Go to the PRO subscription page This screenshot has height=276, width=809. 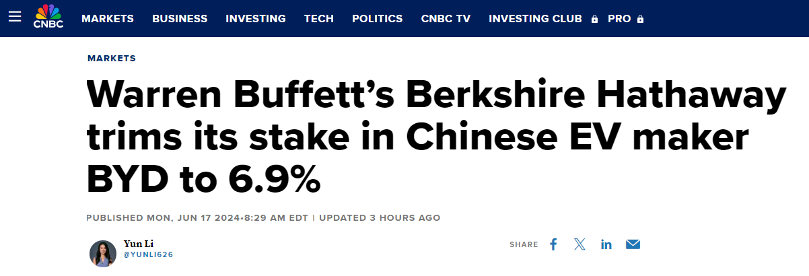click(619, 19)
